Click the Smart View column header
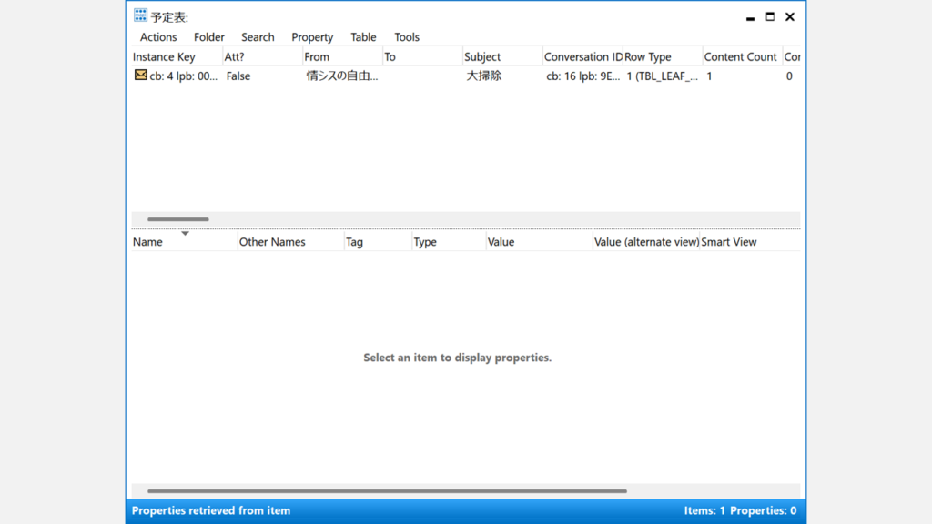 click(729, 242)
